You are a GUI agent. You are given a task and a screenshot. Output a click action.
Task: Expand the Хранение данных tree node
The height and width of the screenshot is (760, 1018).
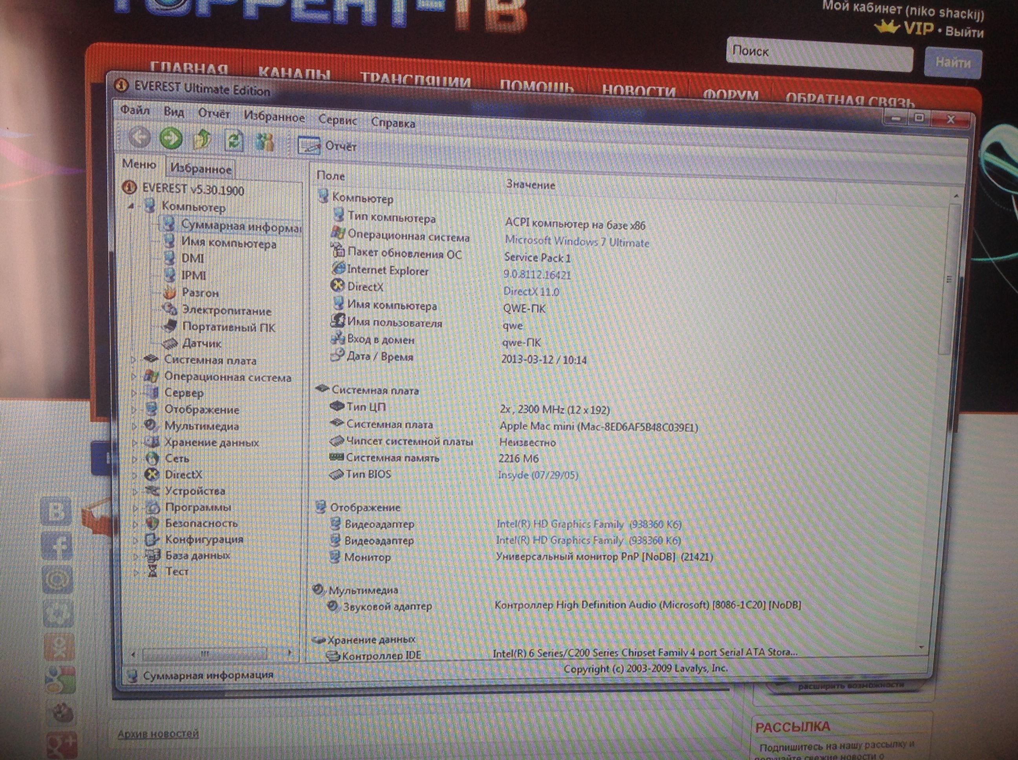tap(135, 442)
